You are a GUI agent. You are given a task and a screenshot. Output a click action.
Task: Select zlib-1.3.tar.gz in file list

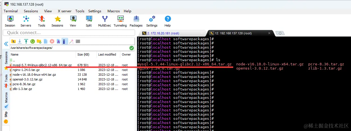[22, 89]
